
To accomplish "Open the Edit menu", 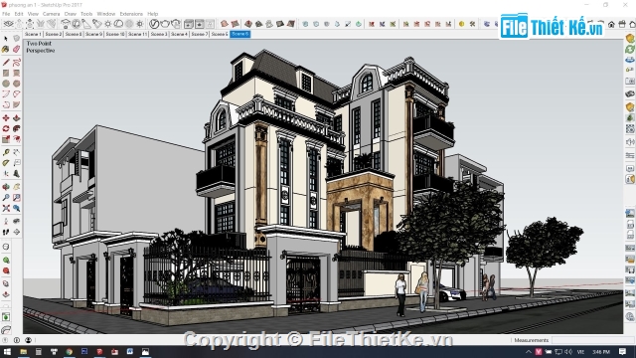I will [x=19, y=14].
